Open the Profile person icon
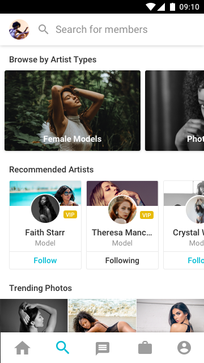 [184, 348]
